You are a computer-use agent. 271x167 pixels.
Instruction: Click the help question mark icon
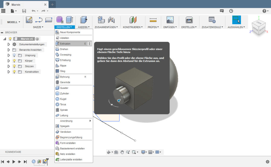coord(264,11)
